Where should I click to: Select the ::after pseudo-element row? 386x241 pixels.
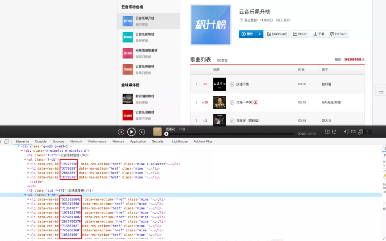coord(36,182)
